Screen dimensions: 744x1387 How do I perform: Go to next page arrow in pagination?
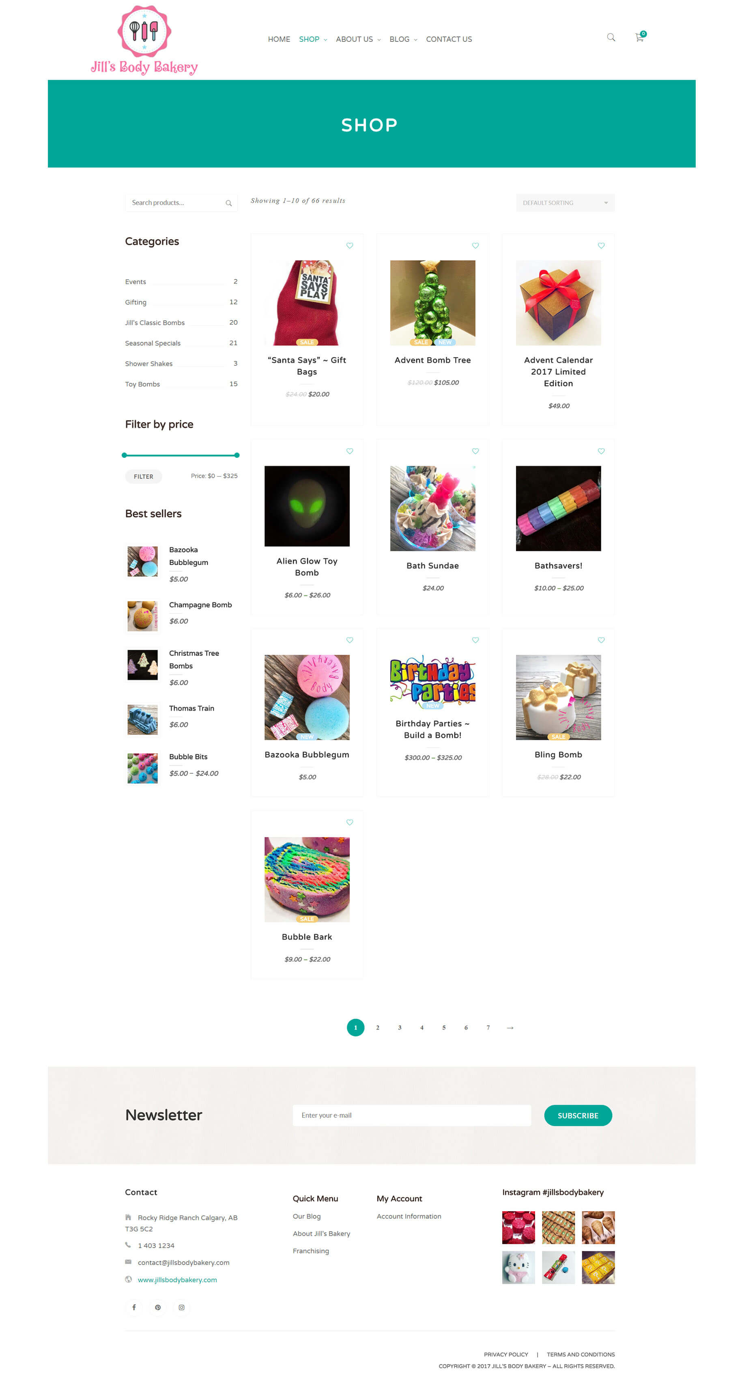coord(510,1027)
